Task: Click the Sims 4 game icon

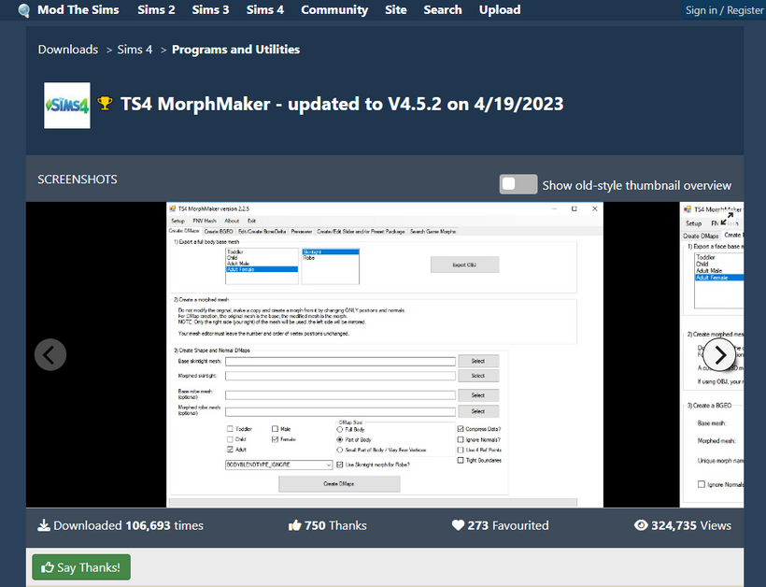Action: (67, 105)
